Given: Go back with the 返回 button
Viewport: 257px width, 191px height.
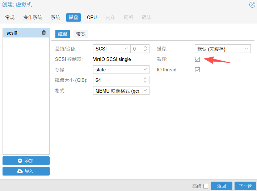Looking at the screenshot, I should tap(221, 186).
